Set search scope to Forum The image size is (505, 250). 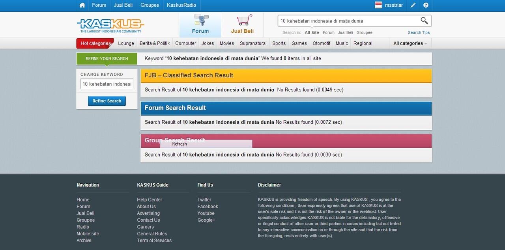coord(329,33)
